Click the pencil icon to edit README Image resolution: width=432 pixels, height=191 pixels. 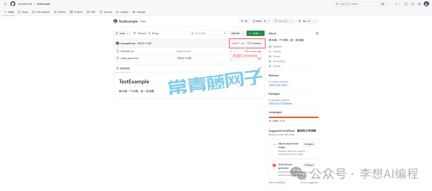259,69
